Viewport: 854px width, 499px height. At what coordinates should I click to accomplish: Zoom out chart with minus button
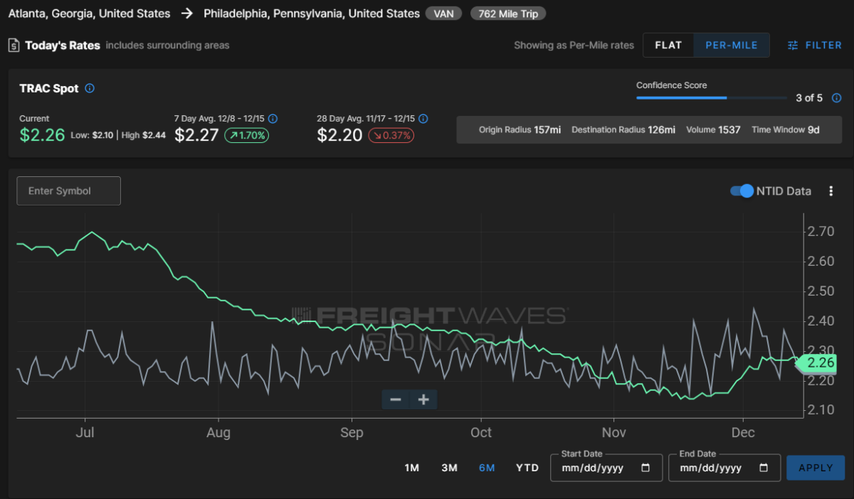396,399
